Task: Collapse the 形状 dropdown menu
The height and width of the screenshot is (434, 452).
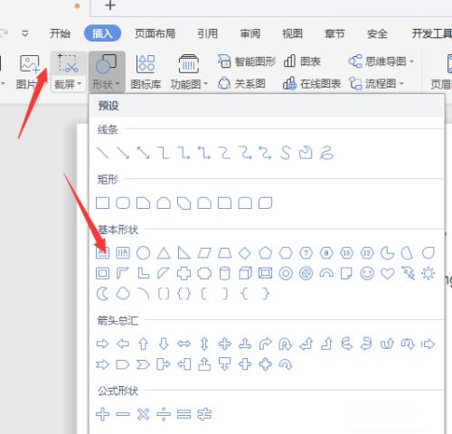Action: [107, 71]
